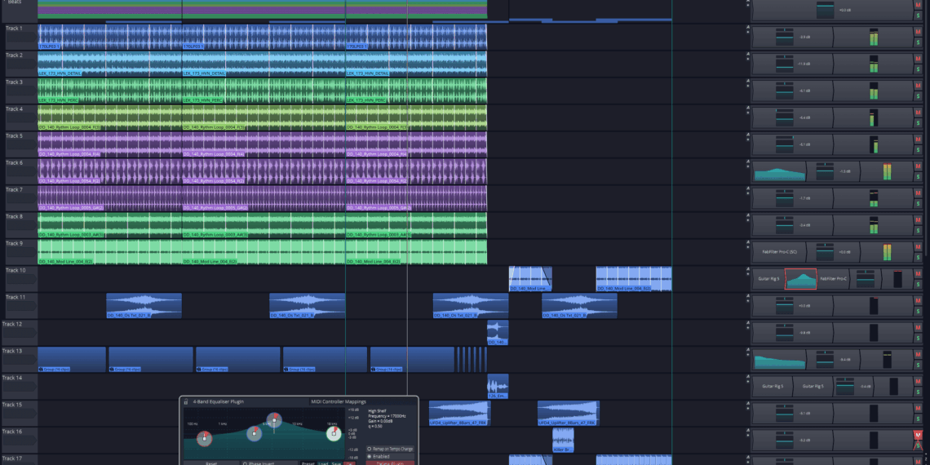Select the red low shelf EQ node
930x465 pixels.
[x=205, y=439]
